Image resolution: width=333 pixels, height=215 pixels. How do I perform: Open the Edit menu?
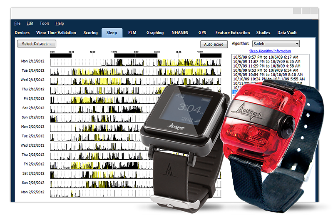click(x=30, y=23)
